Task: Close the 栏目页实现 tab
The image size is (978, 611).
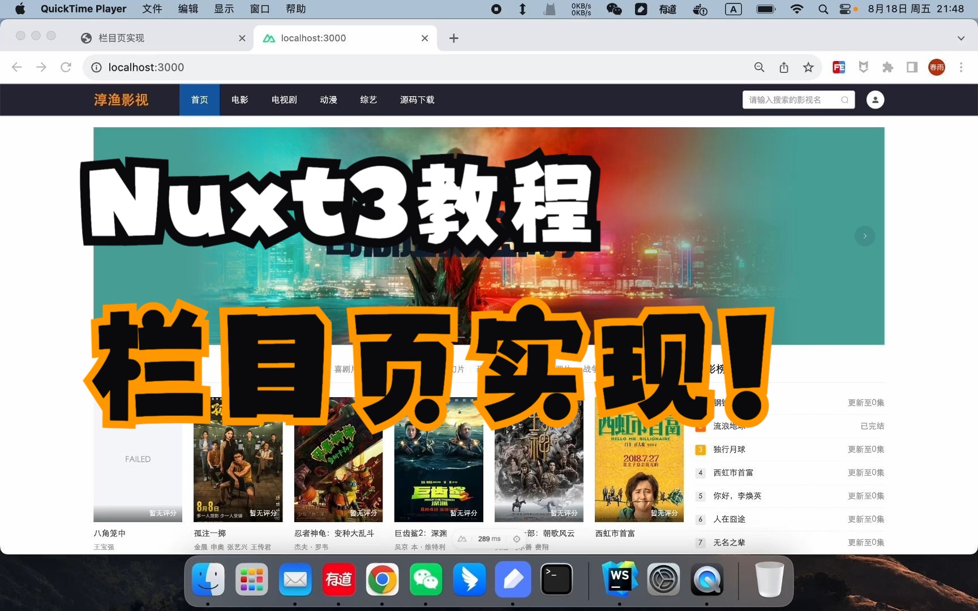Action: 242,38
